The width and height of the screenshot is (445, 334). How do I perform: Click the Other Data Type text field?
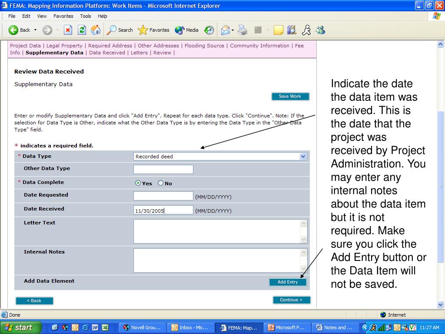click(163, 169)
